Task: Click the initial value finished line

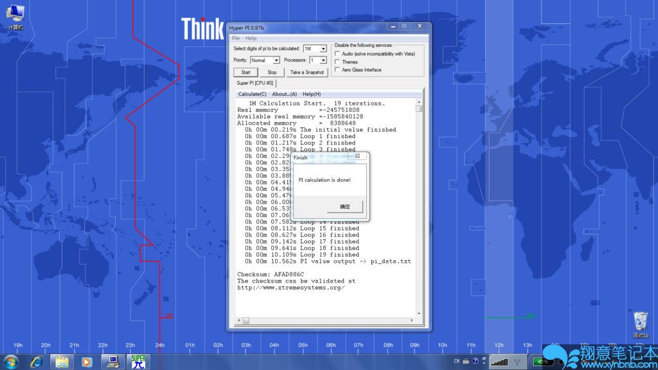Action: coord(321,130)
